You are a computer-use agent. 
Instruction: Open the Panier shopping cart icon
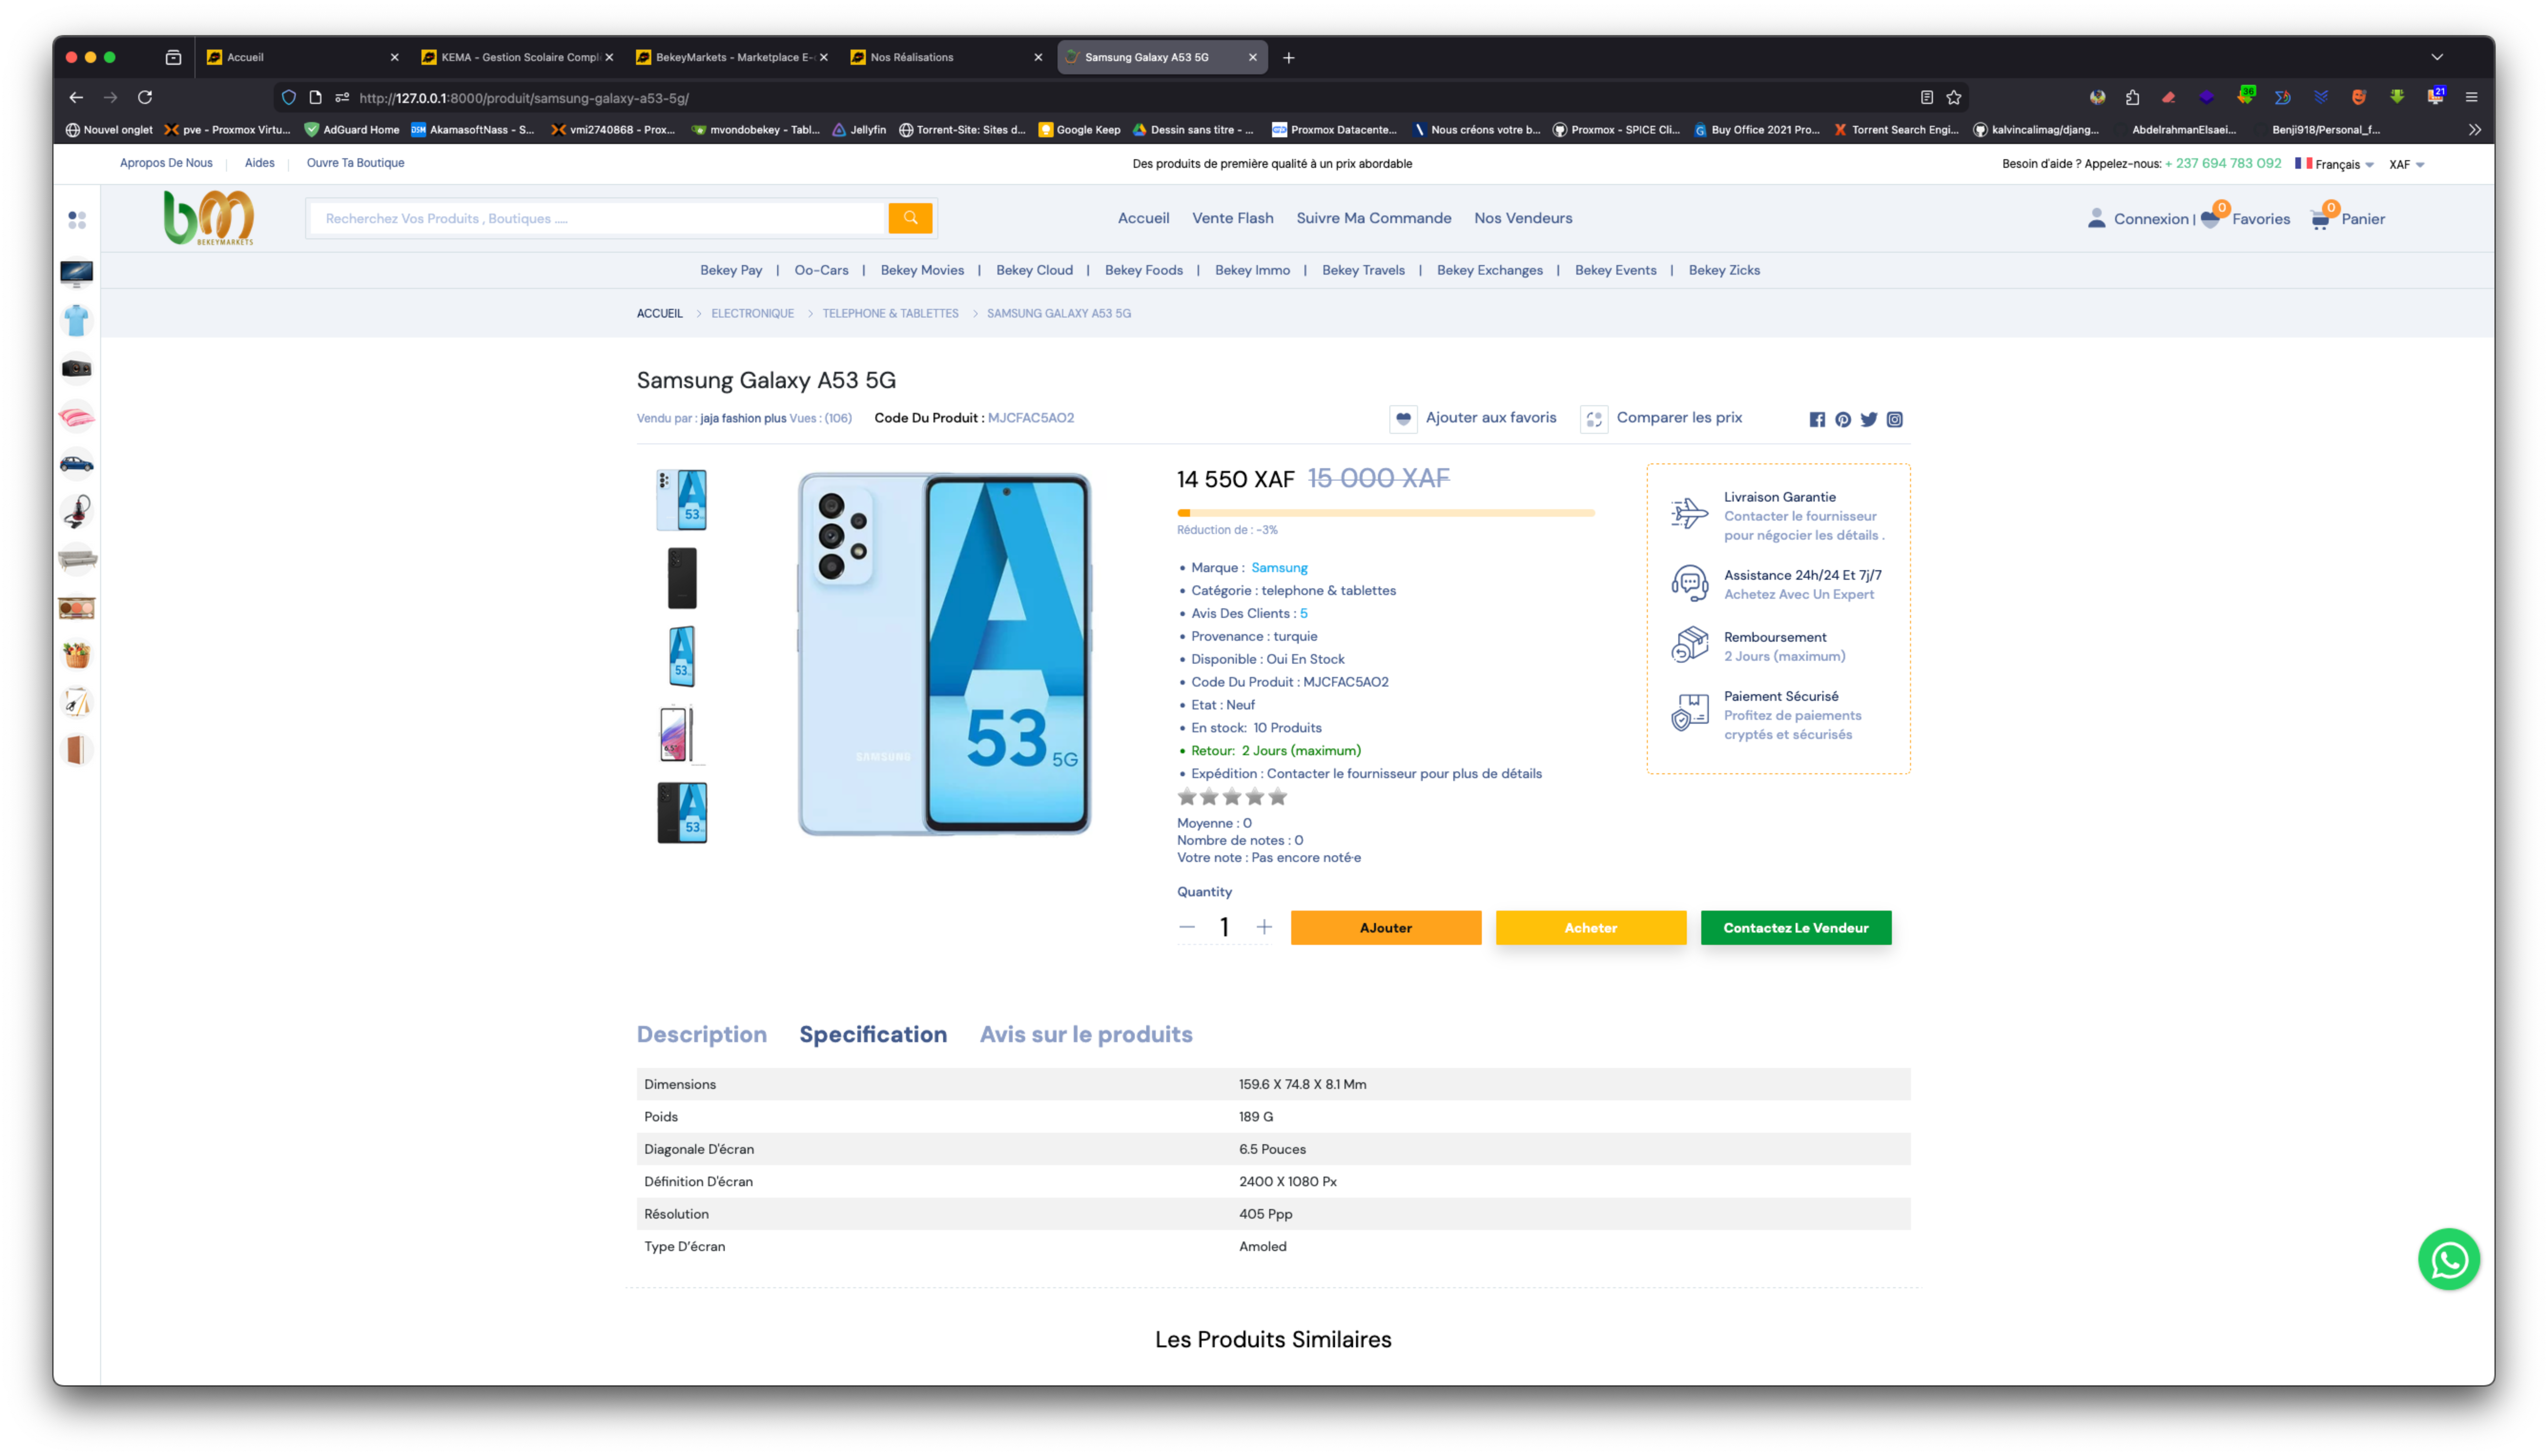[x=2321, y=219]
